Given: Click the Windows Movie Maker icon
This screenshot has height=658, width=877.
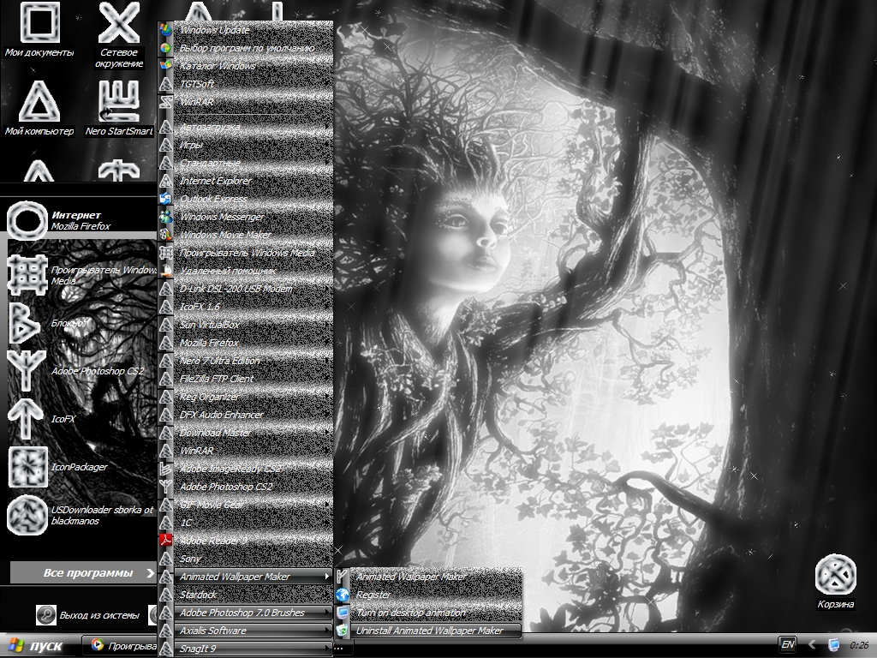Looking at the screenshot, I should click(x=165, y=235).
